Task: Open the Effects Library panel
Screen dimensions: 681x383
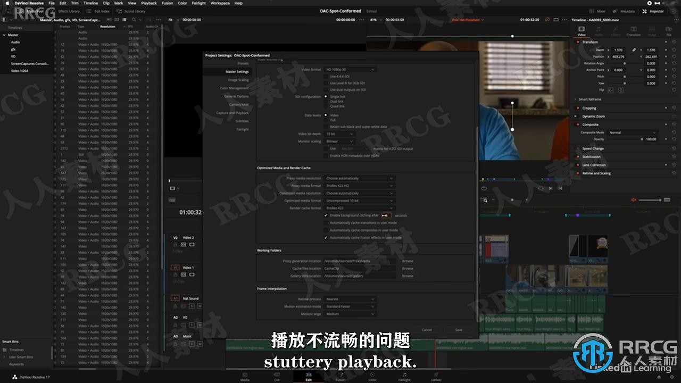Action: [x=65, y=11]
